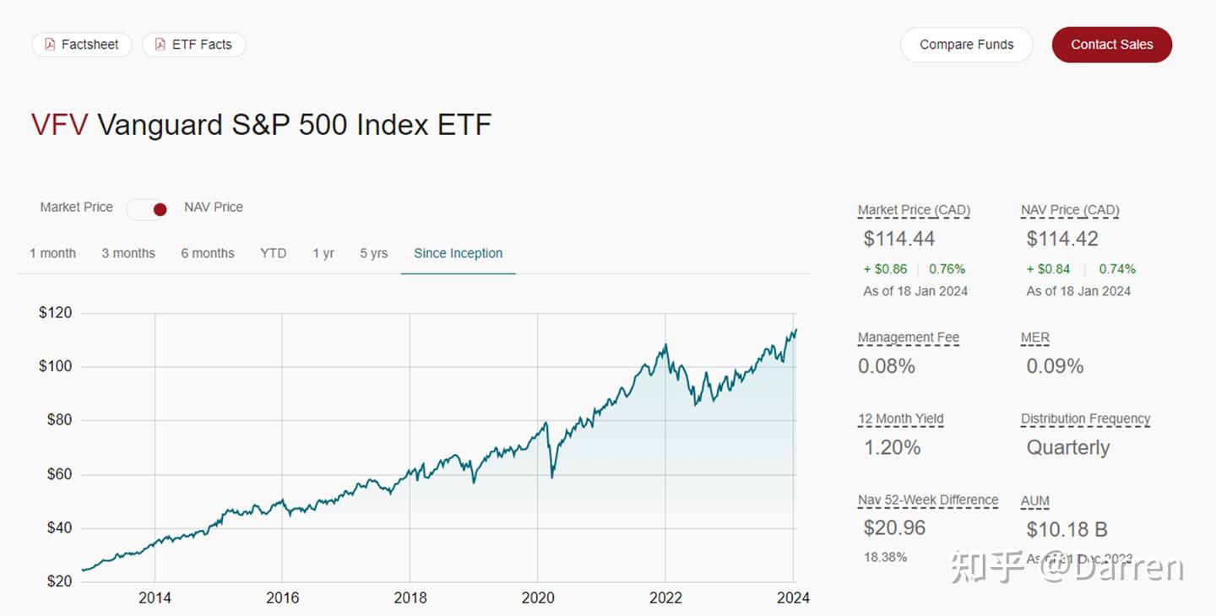Click the MER label for its definition
This screenshot has width=1216, height=616.
click(x=1034, y=338)
